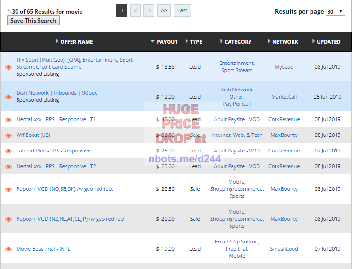Open the WifiBoost (US) offer link

coord(33,135)
